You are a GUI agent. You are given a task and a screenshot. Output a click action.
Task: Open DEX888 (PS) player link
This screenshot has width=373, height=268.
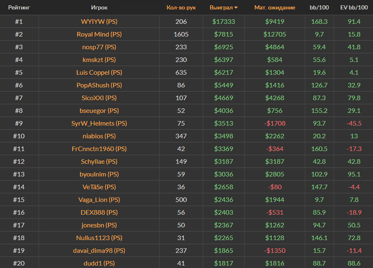point(99,213)
